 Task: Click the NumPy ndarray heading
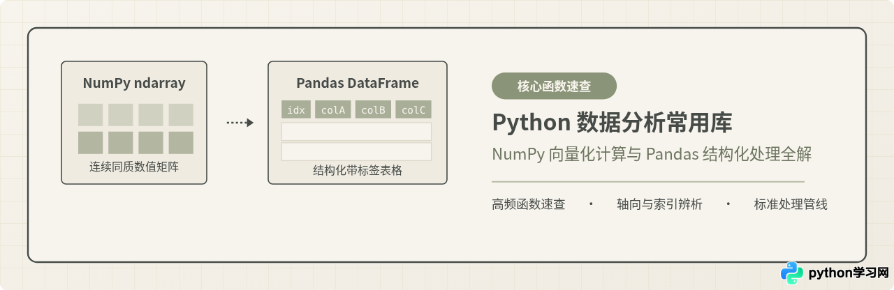coord(134,83)
